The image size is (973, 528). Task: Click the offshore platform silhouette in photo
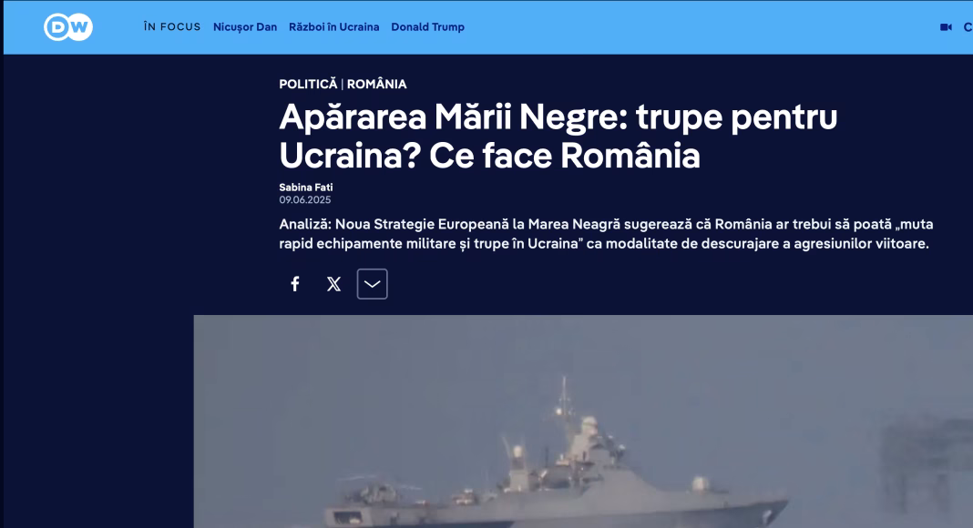[927, 471]
